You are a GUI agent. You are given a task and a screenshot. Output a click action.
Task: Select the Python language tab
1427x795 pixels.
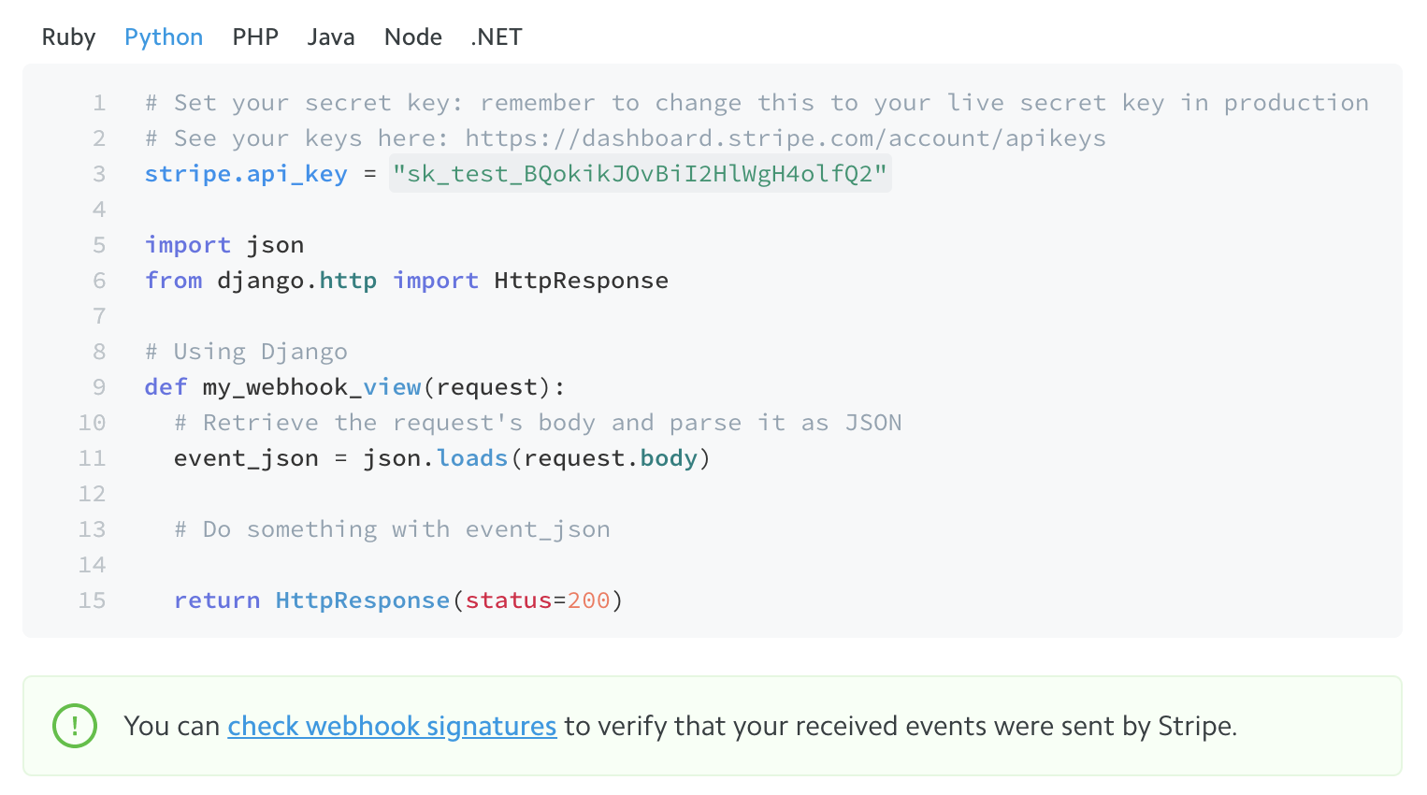coord(164,37)
